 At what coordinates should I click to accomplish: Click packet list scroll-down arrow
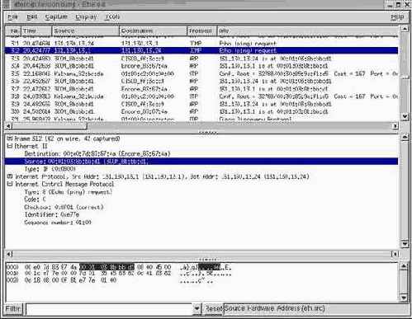tap(405, 116)
